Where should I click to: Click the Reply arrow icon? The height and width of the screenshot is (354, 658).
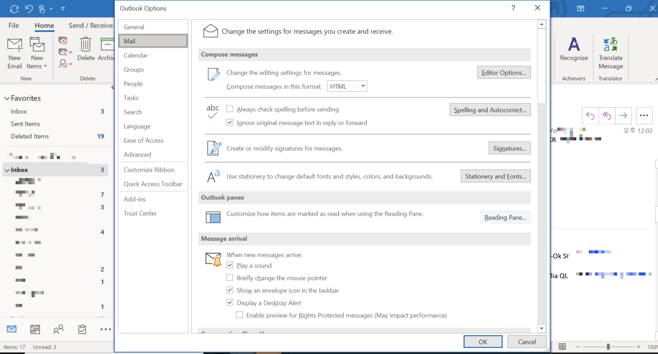pos(590,115)
